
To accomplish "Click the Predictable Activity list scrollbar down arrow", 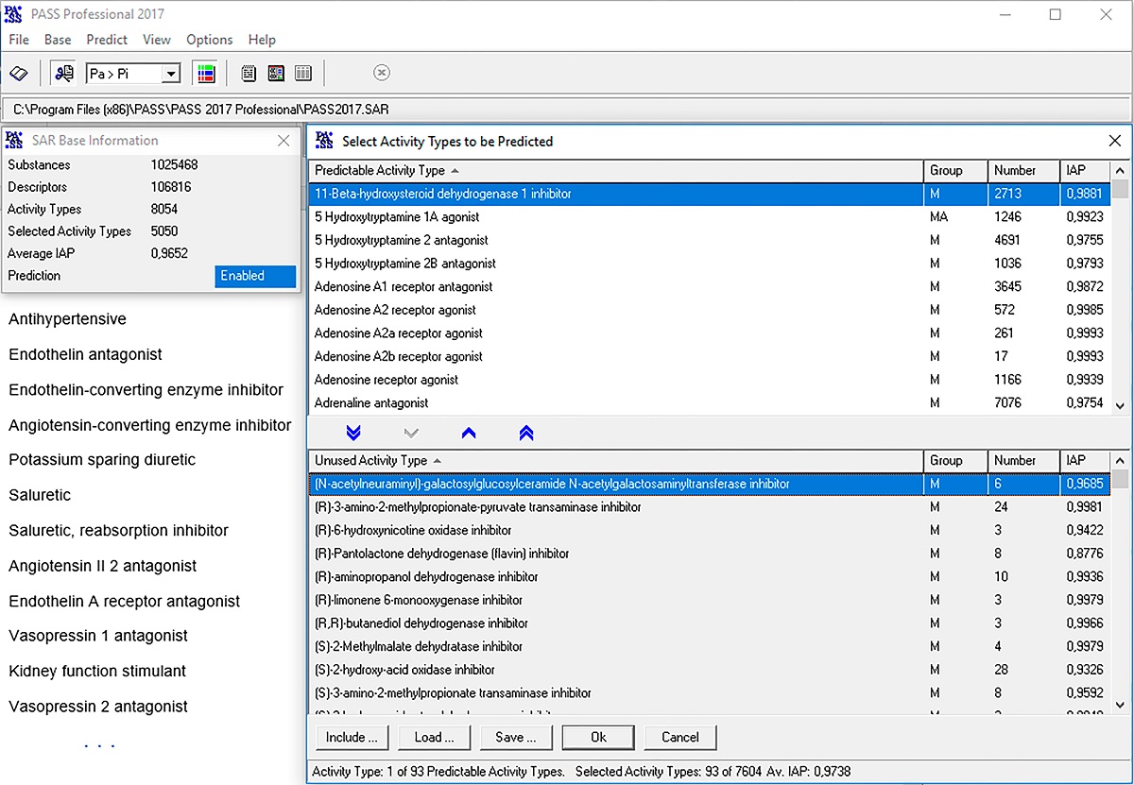I will (x=1121, y=405).
